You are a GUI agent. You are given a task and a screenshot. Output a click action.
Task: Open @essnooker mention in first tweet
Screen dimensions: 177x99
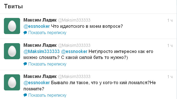(x=36, y=26)
